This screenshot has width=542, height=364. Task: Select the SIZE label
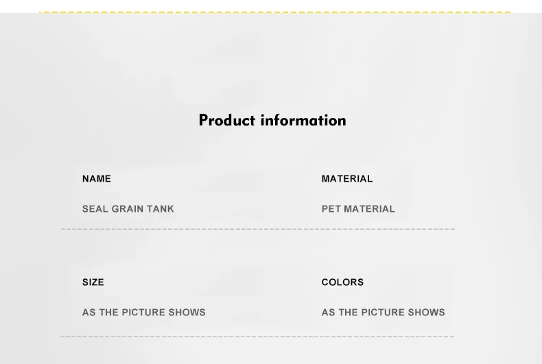pyautogui.click(x=93, y=282)
